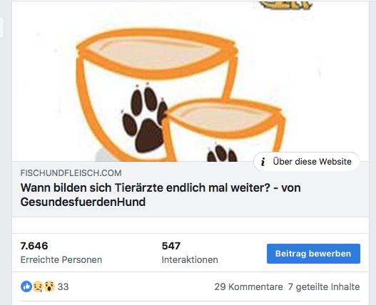Screen dimensions: 376x305
Task: Open the reactions count 33
Action: [63, 286]
